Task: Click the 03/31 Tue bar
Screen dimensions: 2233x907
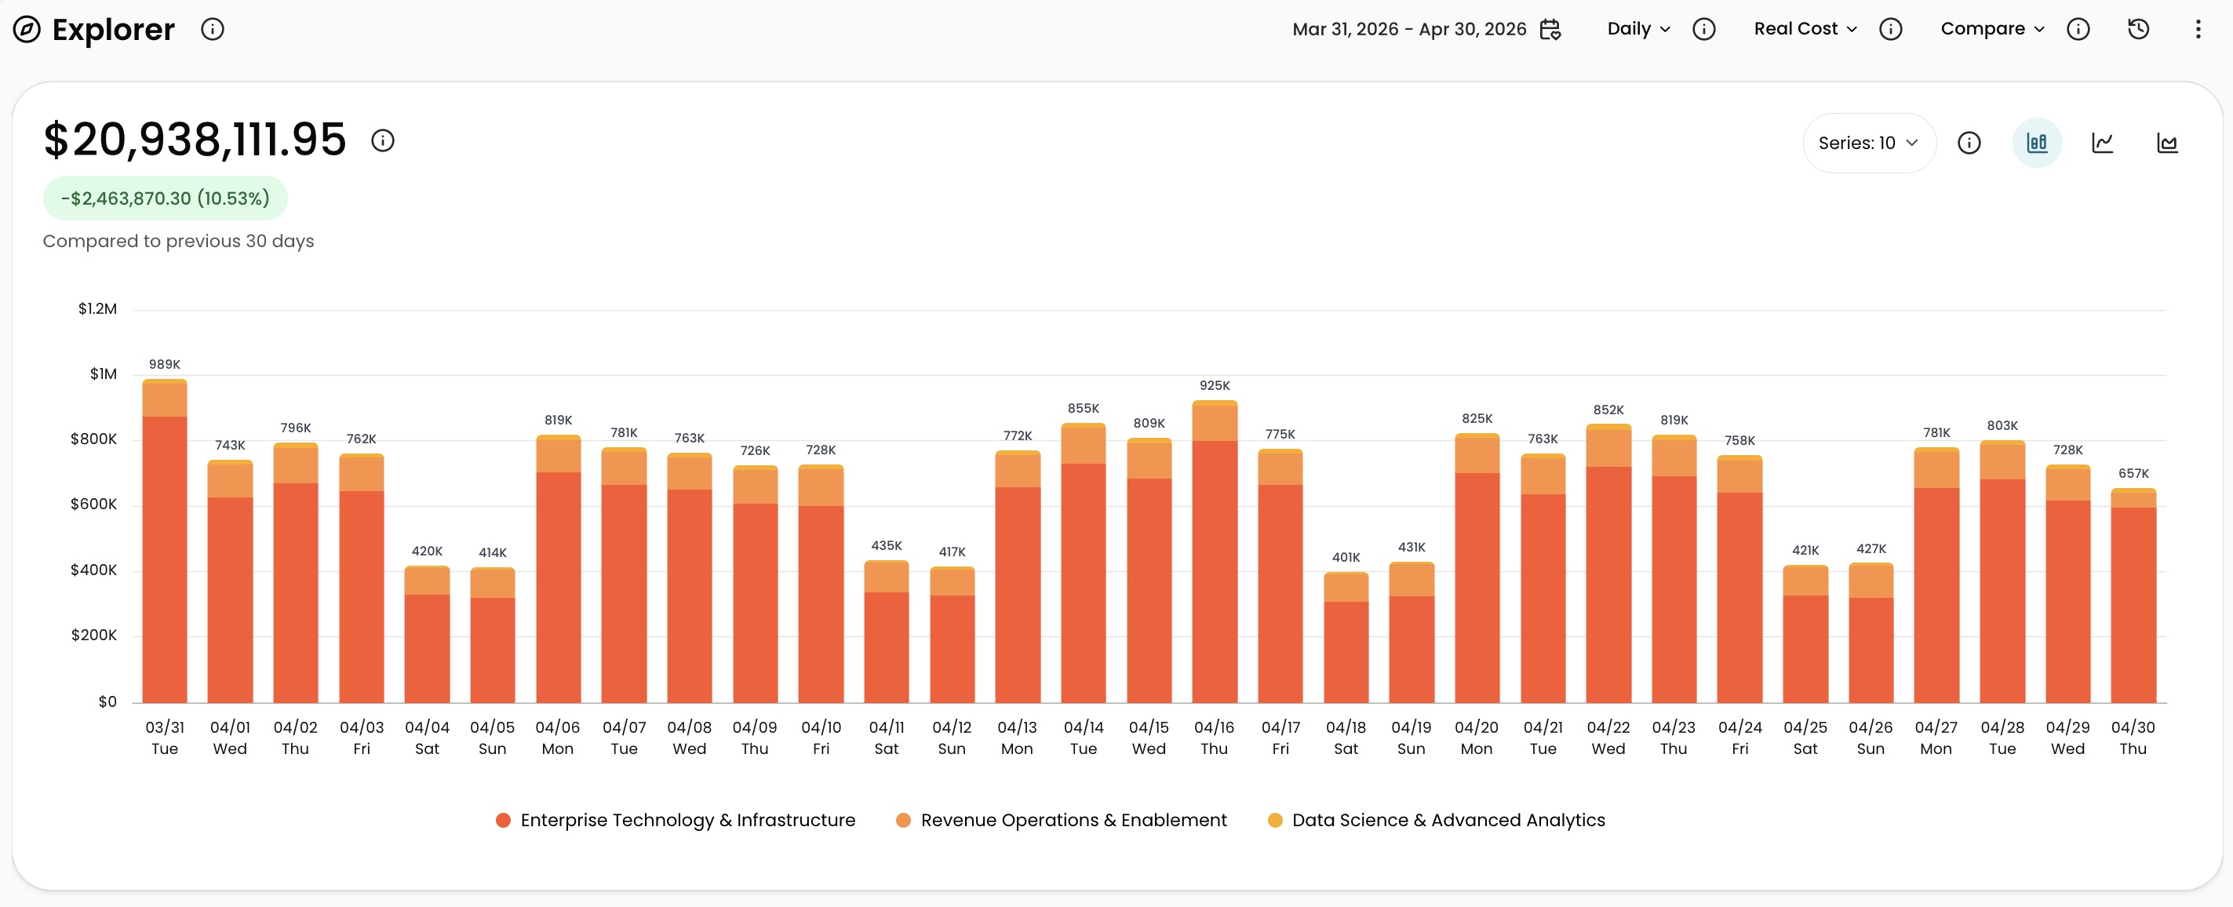Action: click(x=165, y=541)
